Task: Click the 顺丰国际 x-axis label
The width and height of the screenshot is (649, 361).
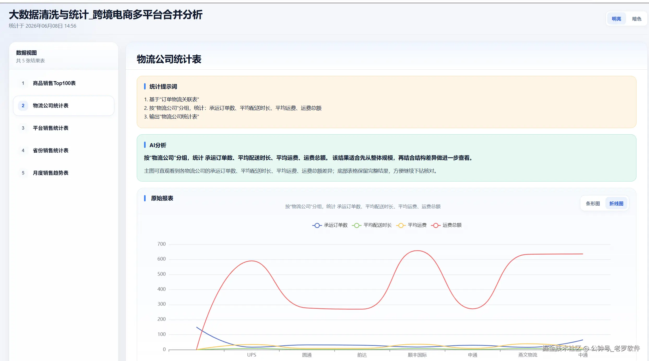Action: click(417, 355)
